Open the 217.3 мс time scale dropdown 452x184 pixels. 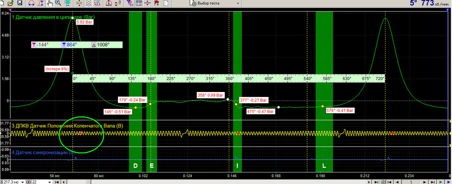coord(23,181)
